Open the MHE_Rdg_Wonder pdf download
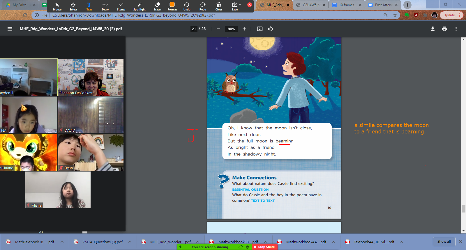 [167, 242]
